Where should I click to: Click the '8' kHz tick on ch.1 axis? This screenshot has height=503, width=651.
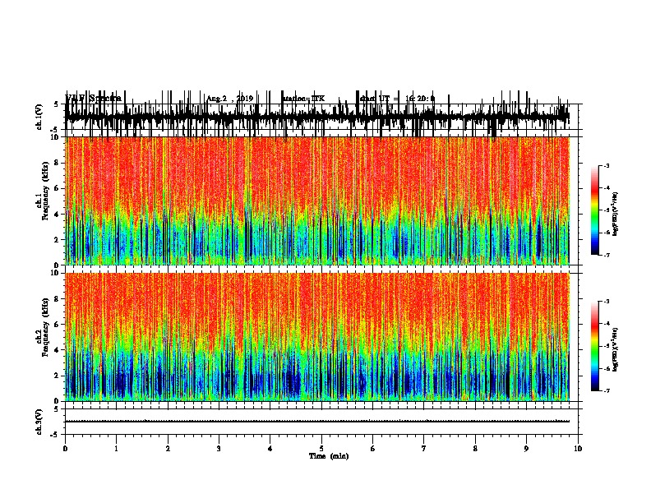coord(58,163)
